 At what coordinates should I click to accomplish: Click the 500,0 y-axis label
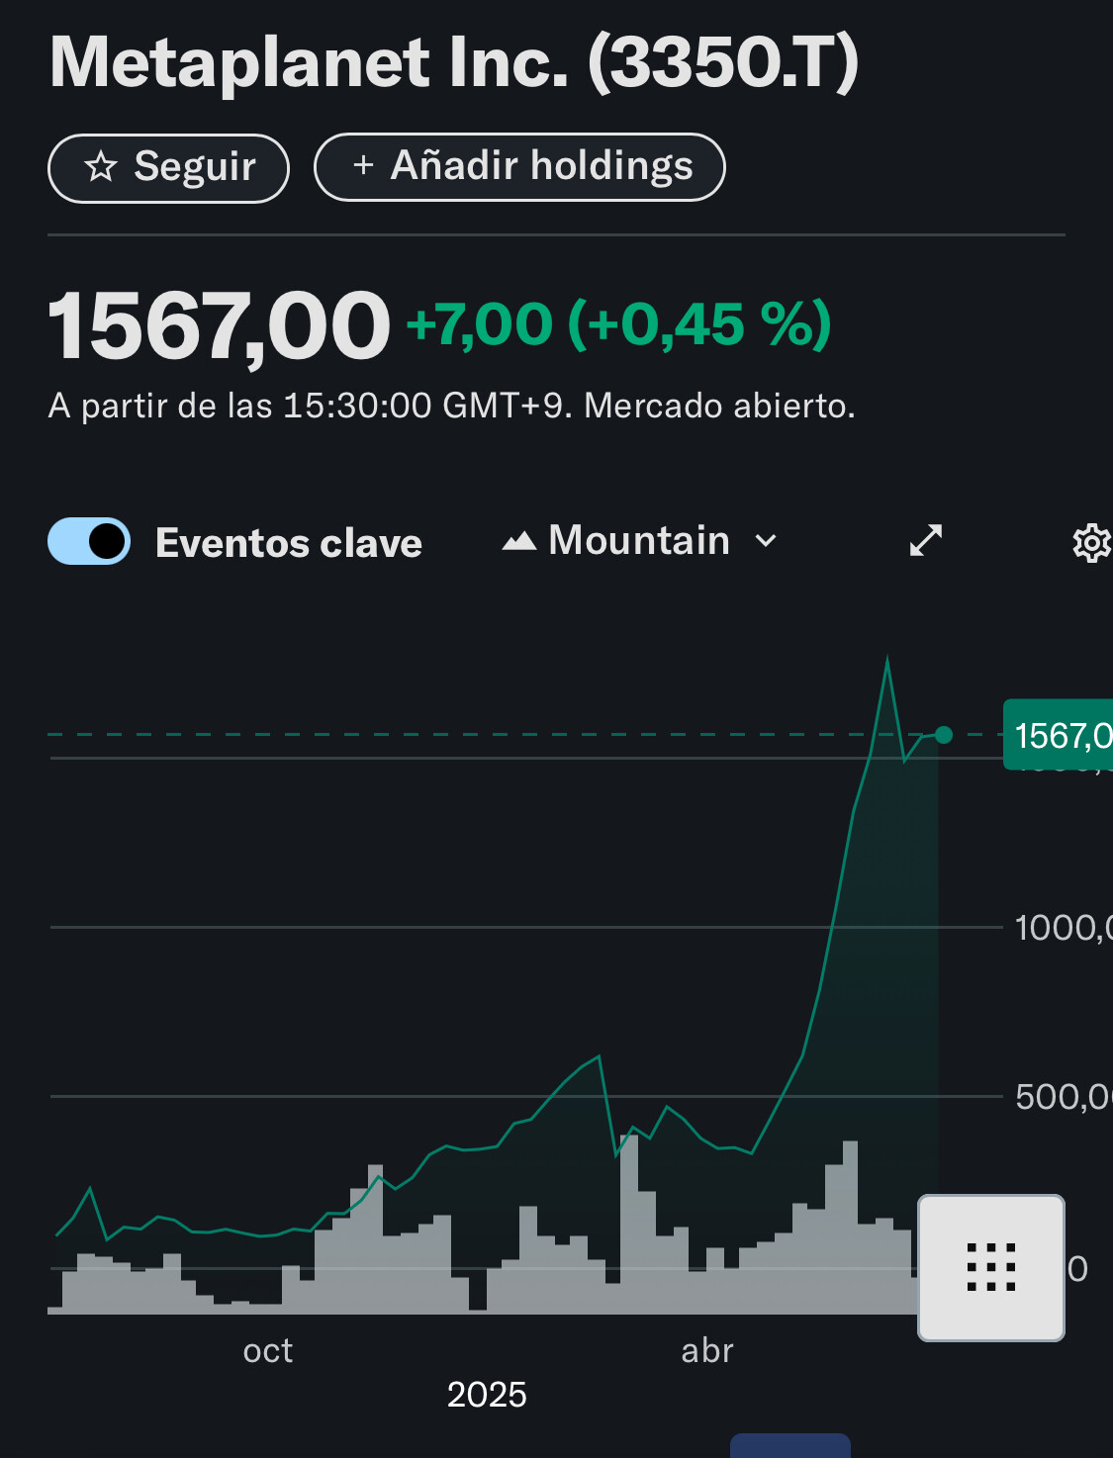(1064, 1097)
